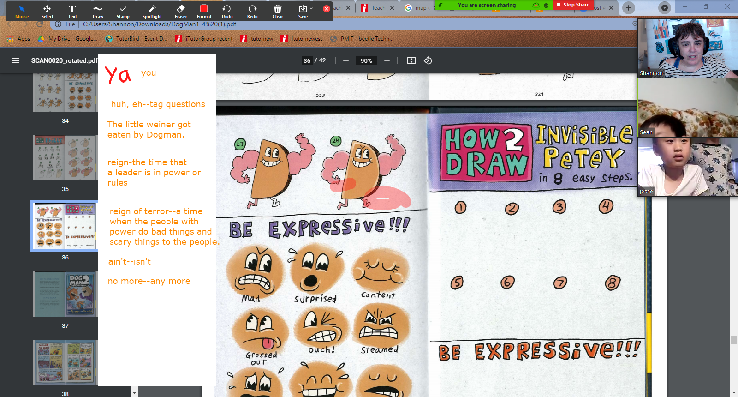Click the browser address bar URL
The height and width of the screenshot is (397, 738).
click(160, 24)
